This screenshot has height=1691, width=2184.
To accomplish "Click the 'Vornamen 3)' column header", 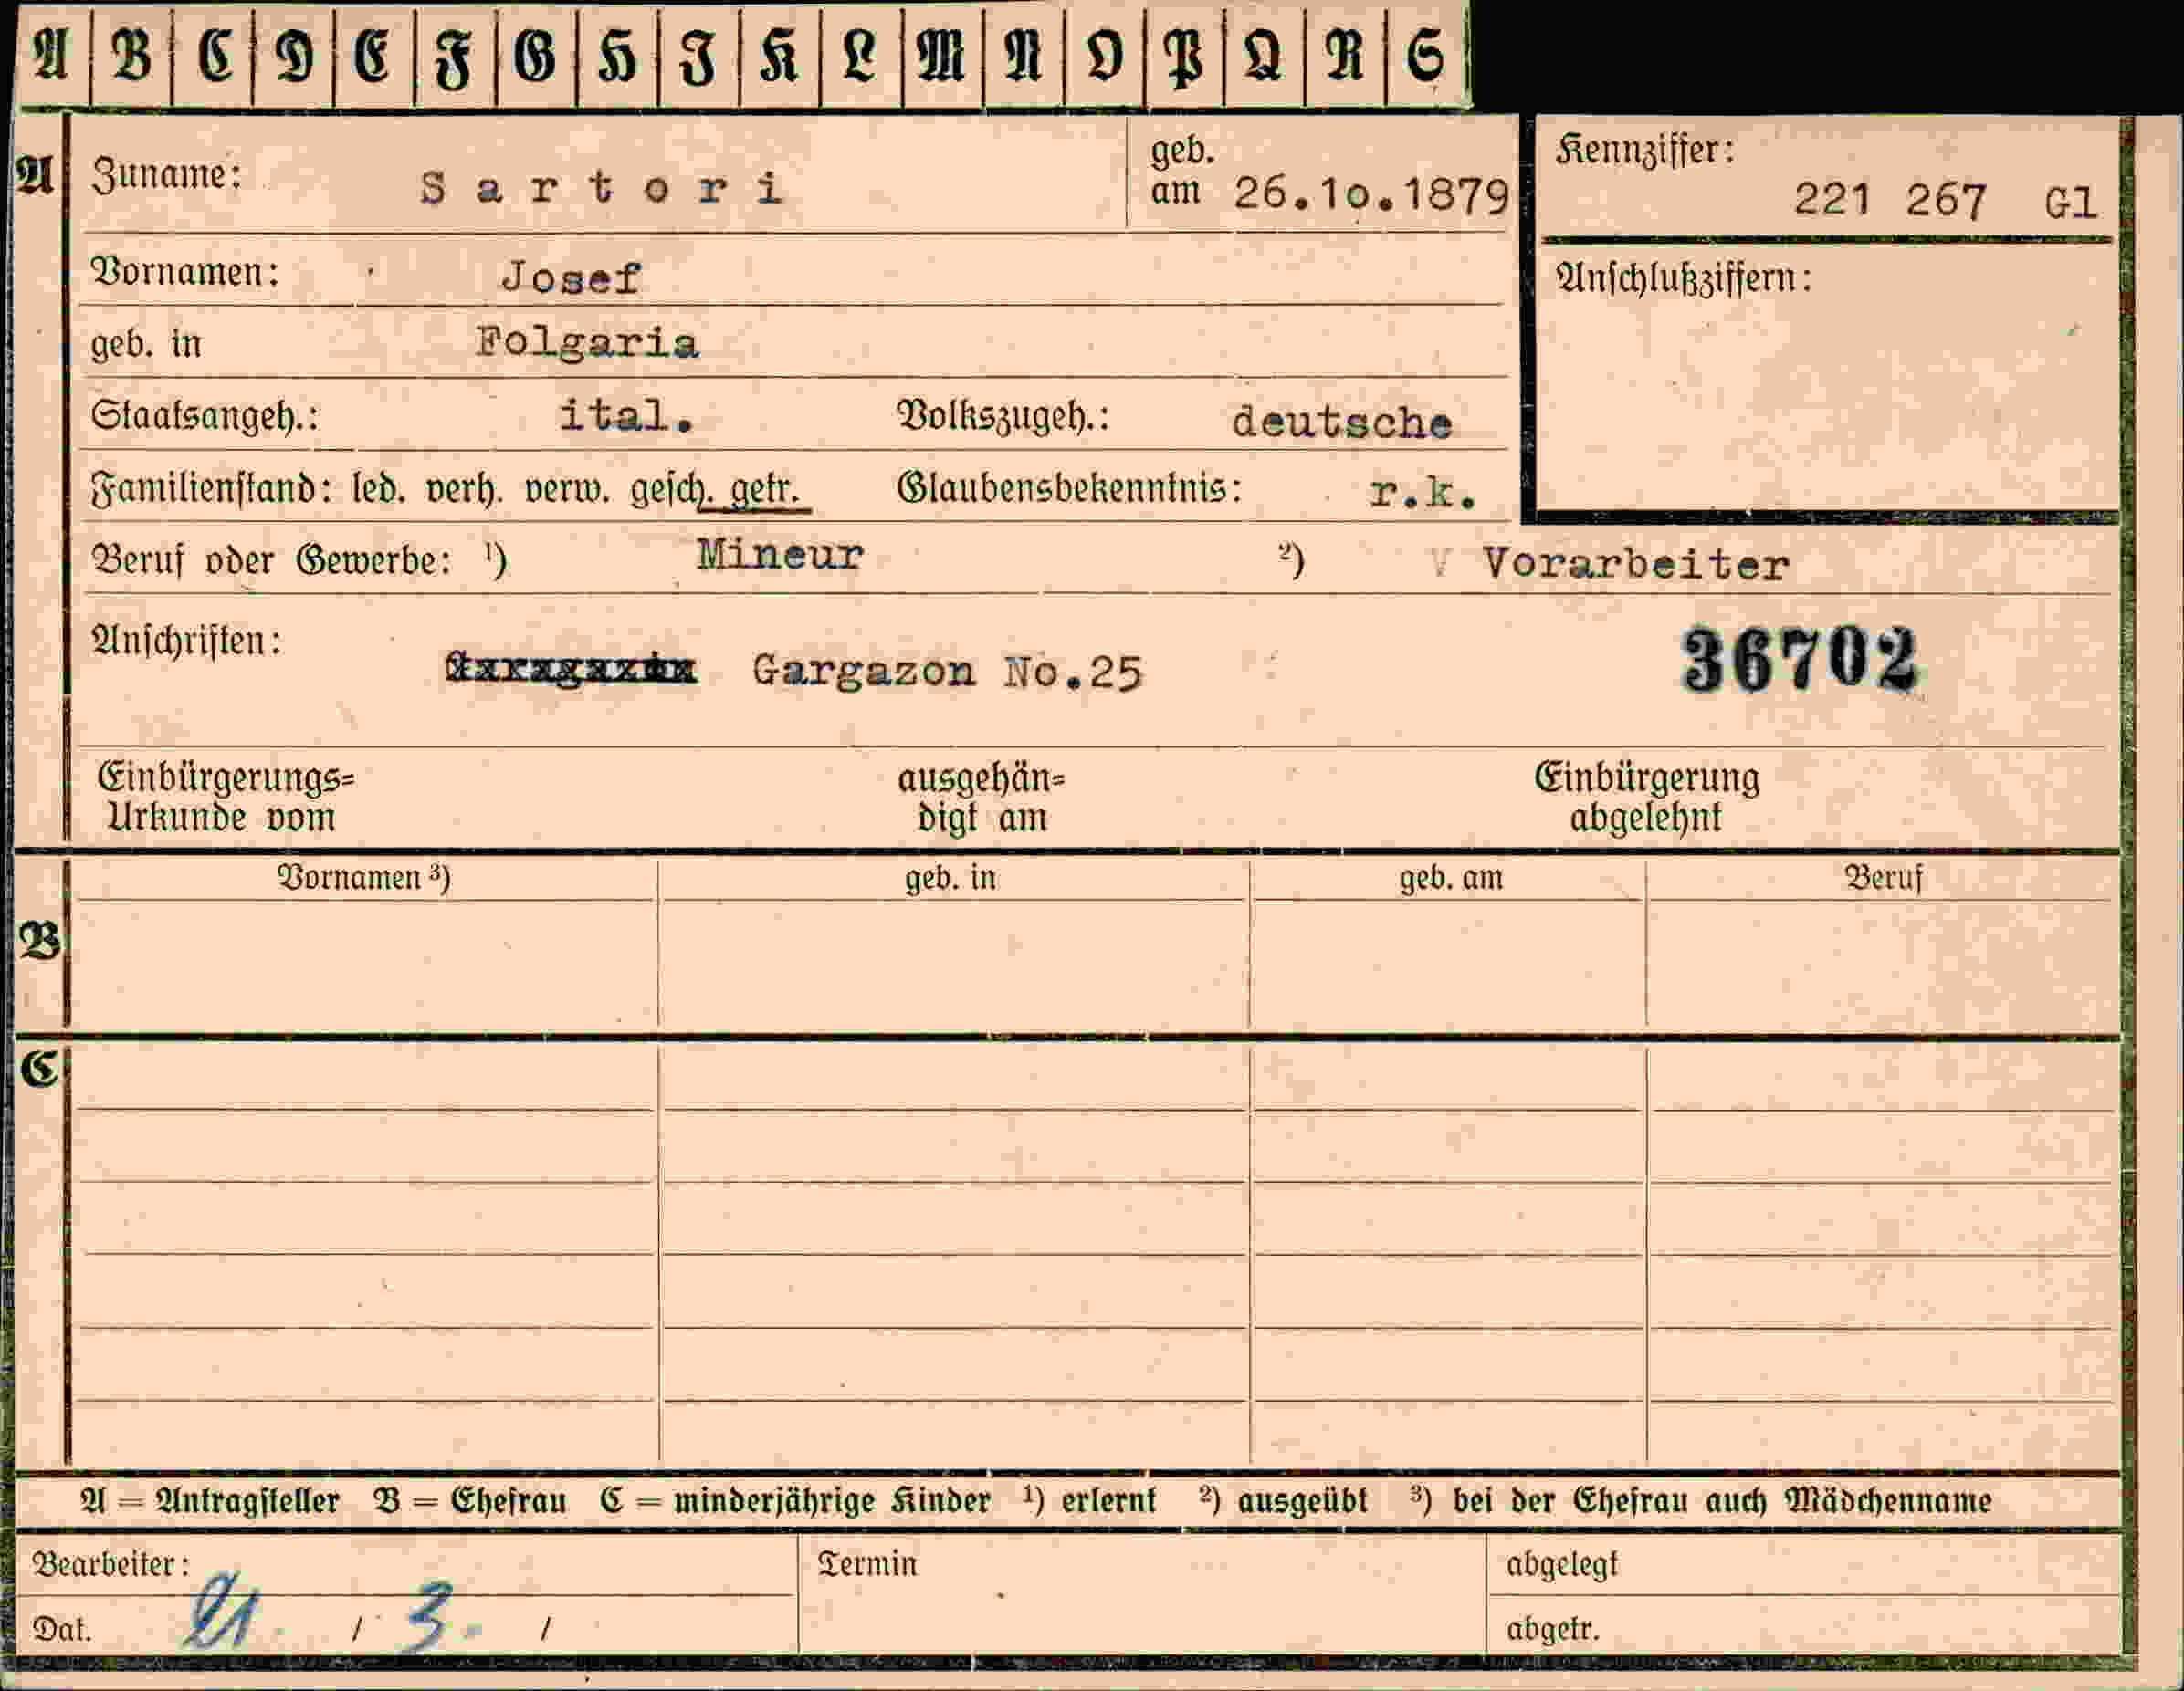I will click(x=364, y=878).
